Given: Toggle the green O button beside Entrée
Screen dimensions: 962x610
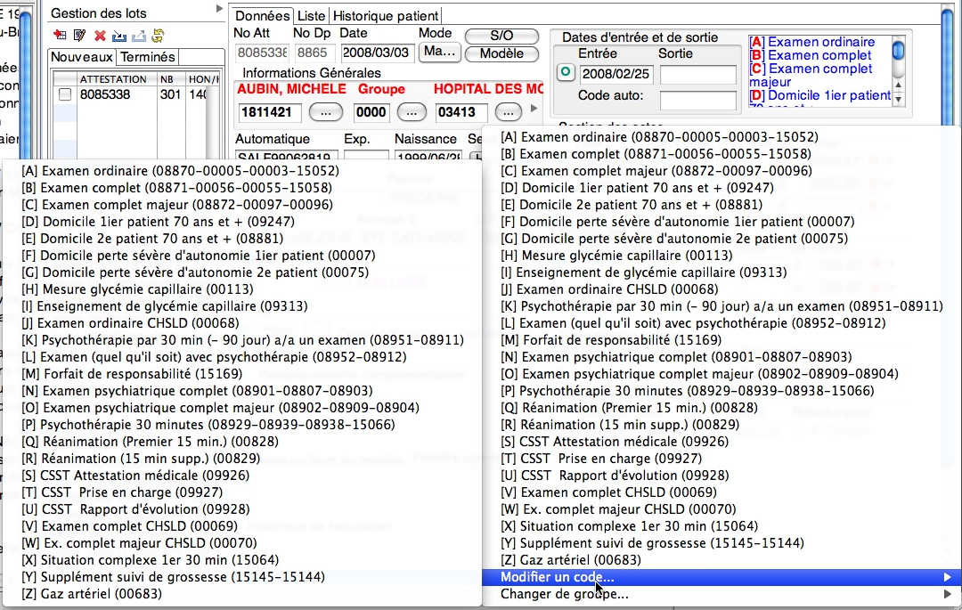Looking at the screenshot, I should click(x=565, y=72).
